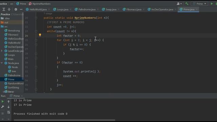
Task: Open RandomWord class in project tree
Action: (14, 83)
